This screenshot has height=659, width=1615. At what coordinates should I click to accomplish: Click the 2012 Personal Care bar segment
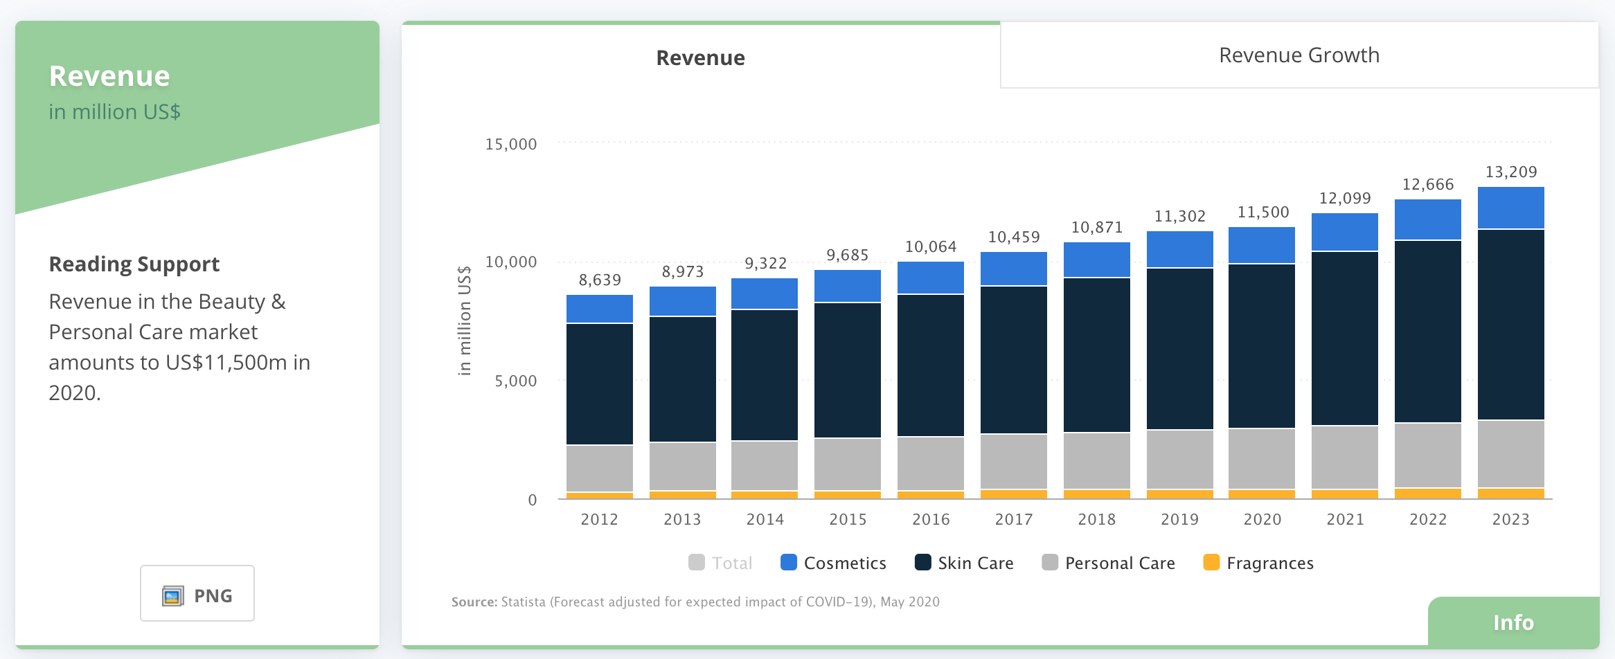point(600,469)
